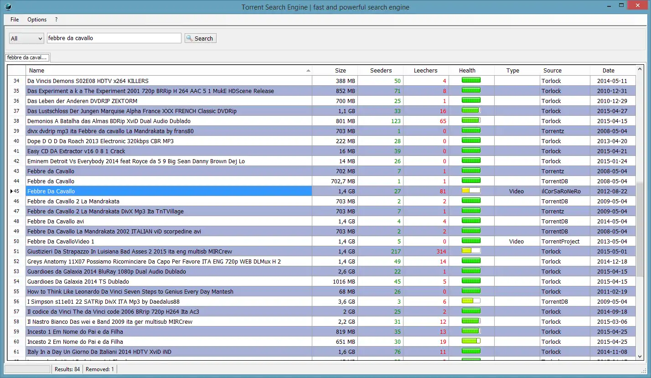This screenshot has height=378, width=651.
Task: Click the scroll down arrow of results list
Action: tap(641, 357)
